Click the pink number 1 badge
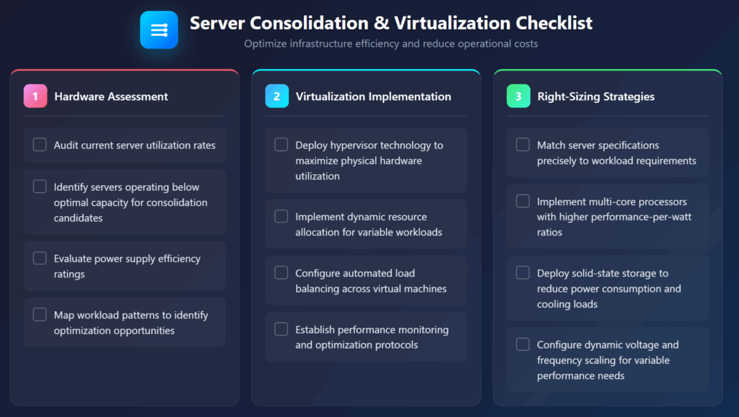This screenshot has height=417, width=739. [x=35, y=96]
